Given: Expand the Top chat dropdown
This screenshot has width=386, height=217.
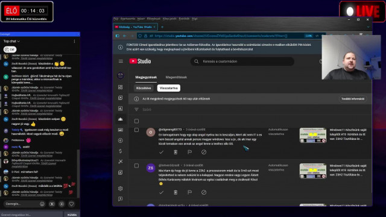Looking at the screenshot, I should tap(11, 41).
